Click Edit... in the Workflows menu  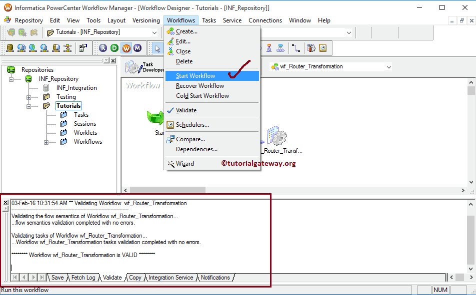pos(212,41)
